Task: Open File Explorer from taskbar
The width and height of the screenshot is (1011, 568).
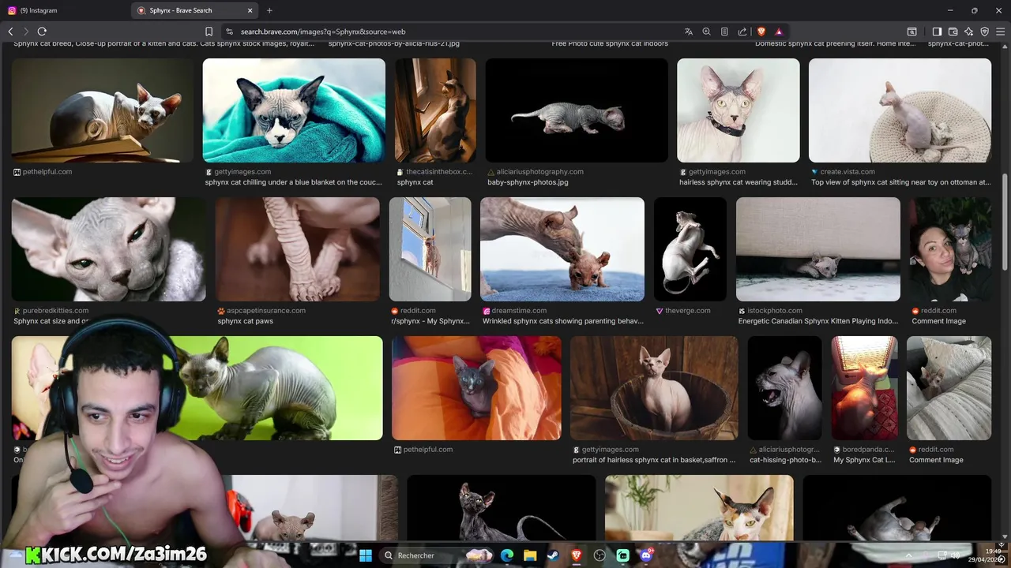Action: coord(530,555)
